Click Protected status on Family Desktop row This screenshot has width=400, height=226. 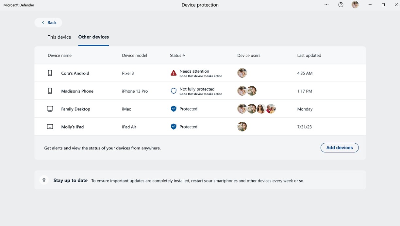click(189, 109)
